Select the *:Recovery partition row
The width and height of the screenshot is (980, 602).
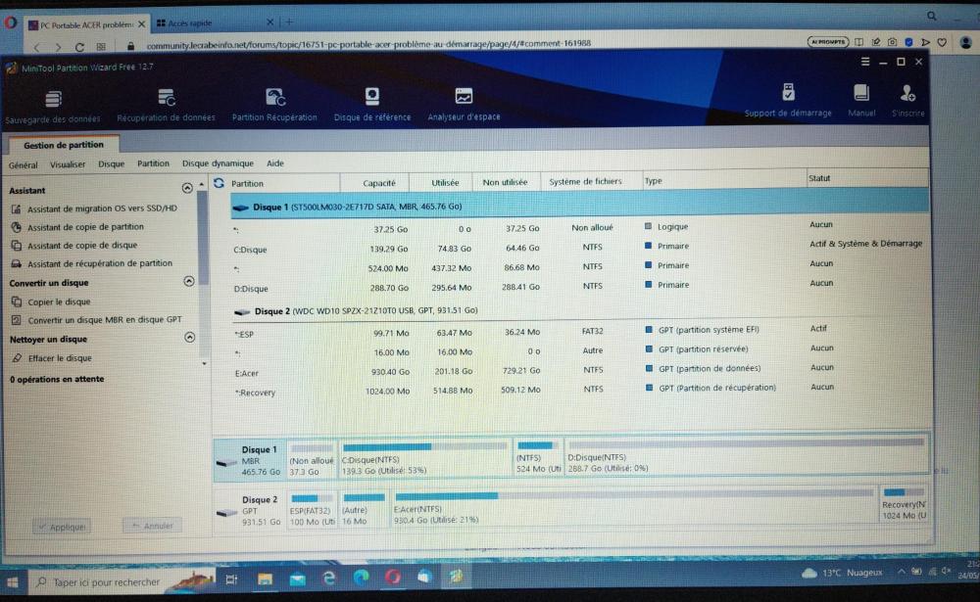[579, 391]
